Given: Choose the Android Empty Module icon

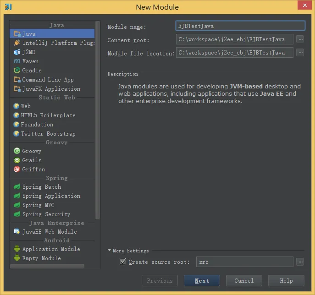Looking at the screenshot, I should click(x=17, y=258).
